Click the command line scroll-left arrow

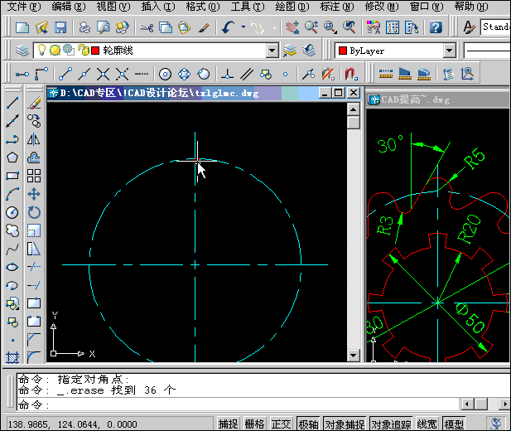[x=468, y=404]
